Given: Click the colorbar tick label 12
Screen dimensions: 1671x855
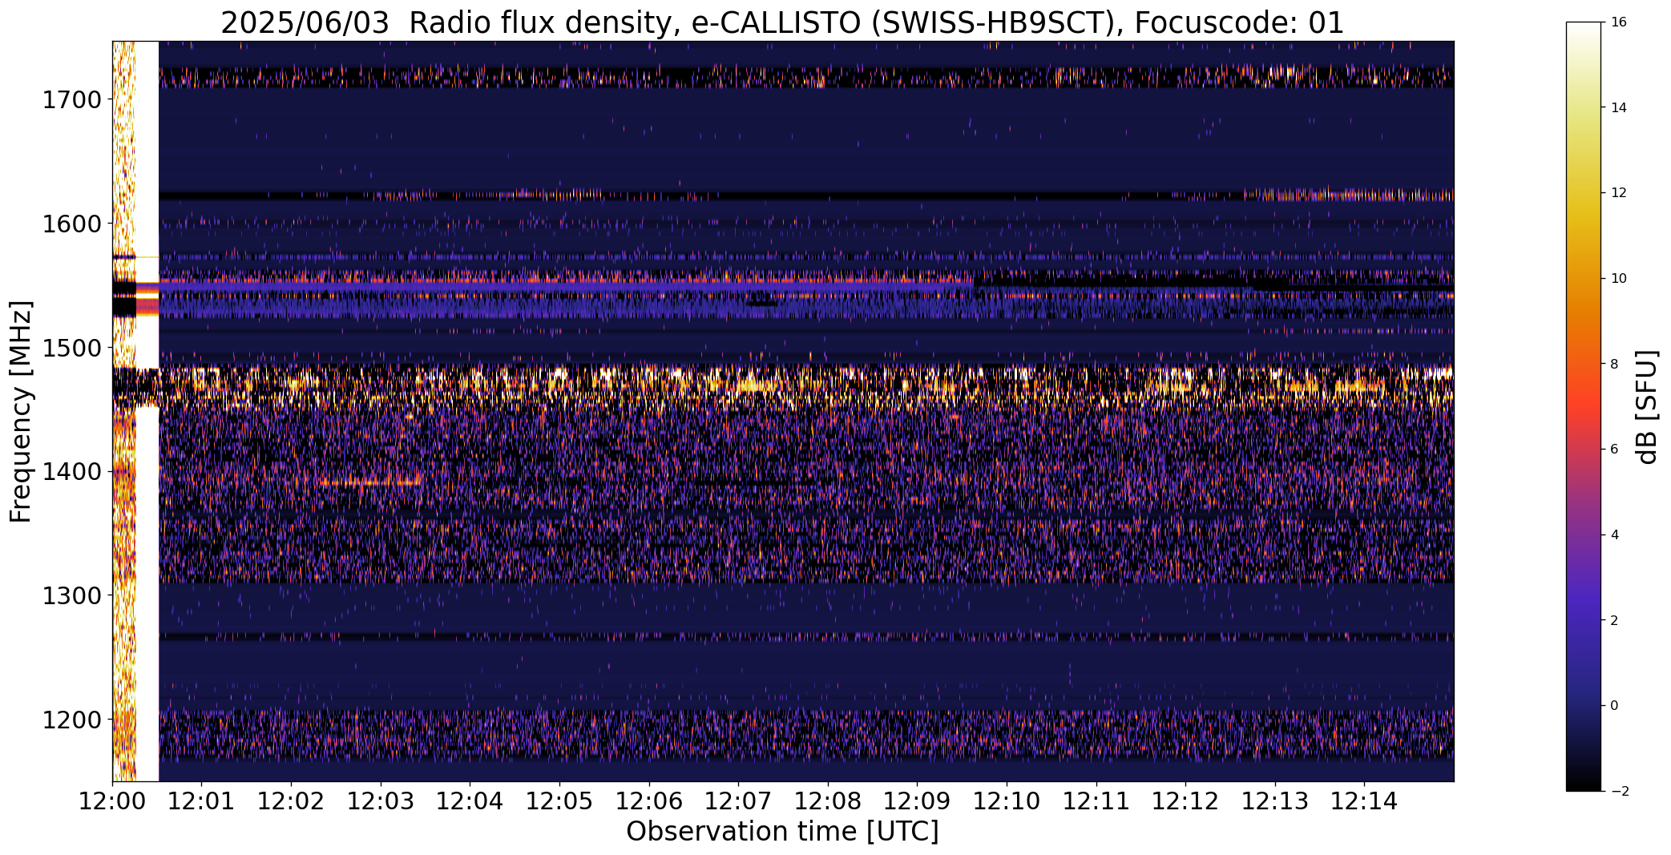Looking at the screenshot, I should click(x=1618, y=193).
